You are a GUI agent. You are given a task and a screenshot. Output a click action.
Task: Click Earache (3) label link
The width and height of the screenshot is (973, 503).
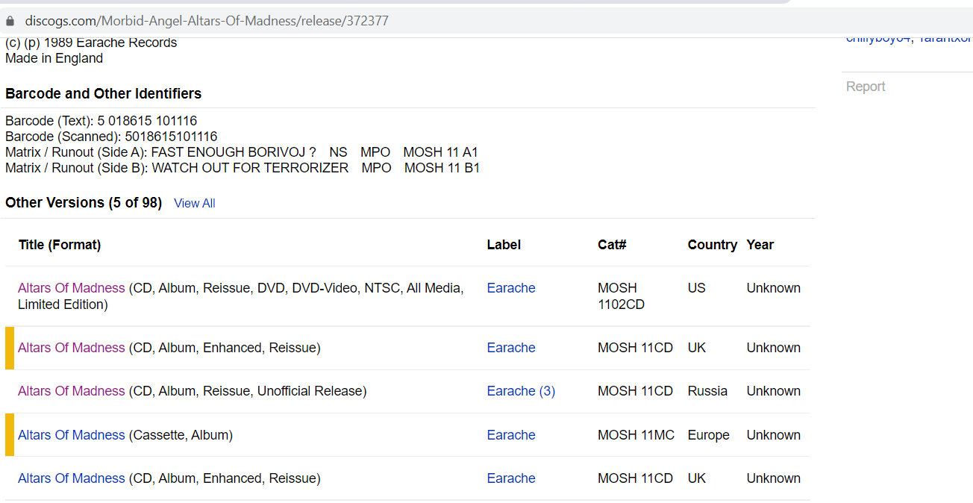[x=521, y=391]
